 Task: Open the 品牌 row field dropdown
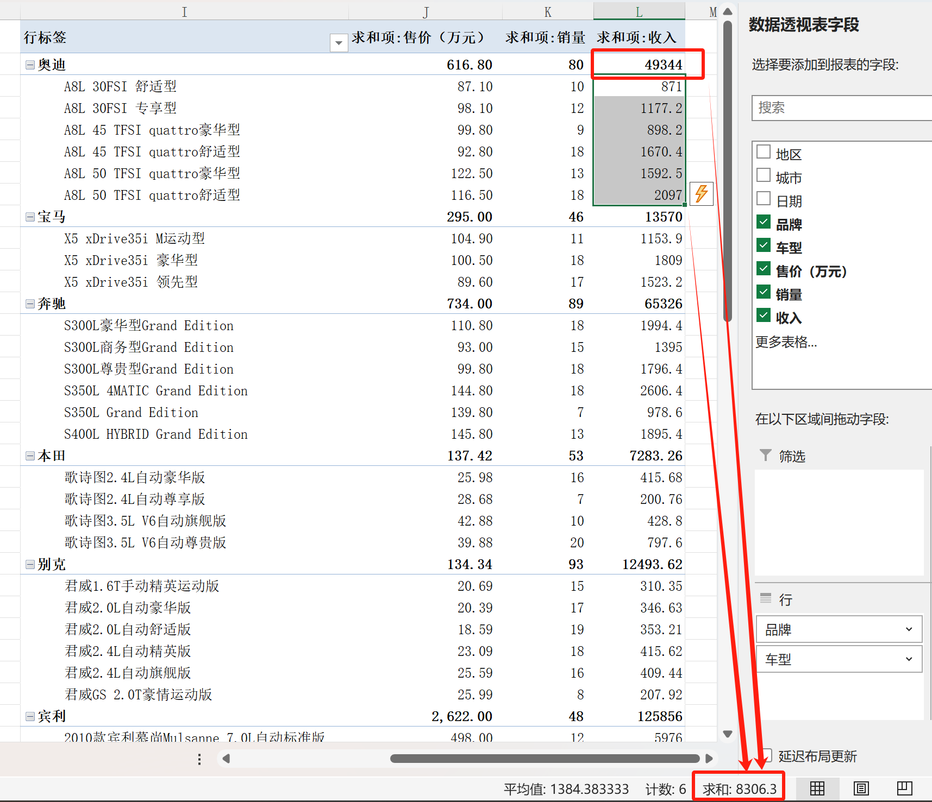pyautogui.click(x=909, y=629)
